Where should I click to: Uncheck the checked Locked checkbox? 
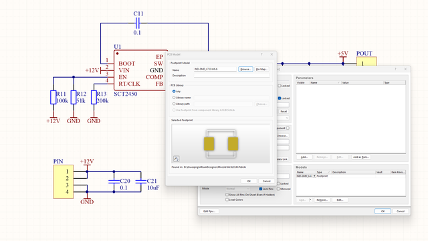pos(280,98)
